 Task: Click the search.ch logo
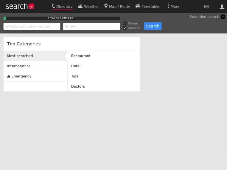pyautogui.click(x=20, y=6)
